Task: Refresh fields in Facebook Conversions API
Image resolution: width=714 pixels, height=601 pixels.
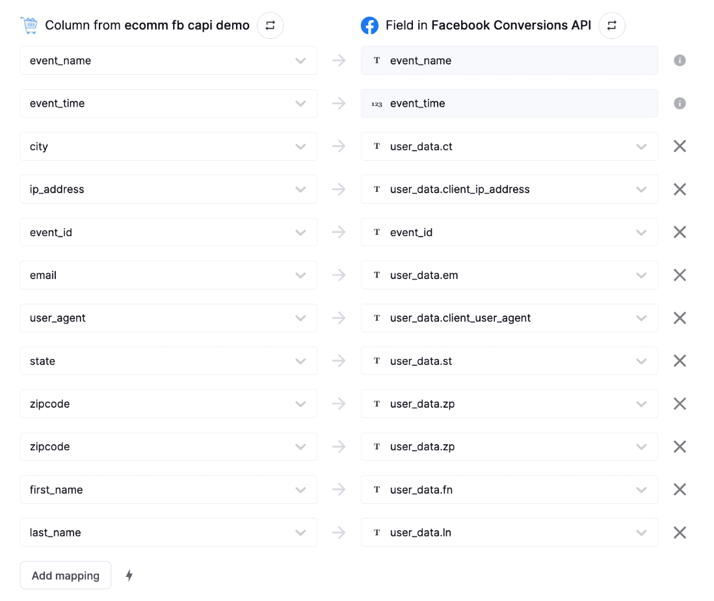Action: pos(611,26)
